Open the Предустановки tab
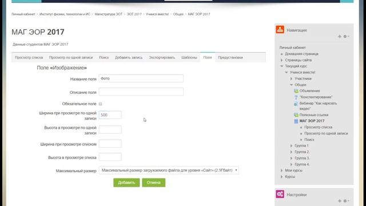This screenshot has height=206, width=366. (230, 57)
